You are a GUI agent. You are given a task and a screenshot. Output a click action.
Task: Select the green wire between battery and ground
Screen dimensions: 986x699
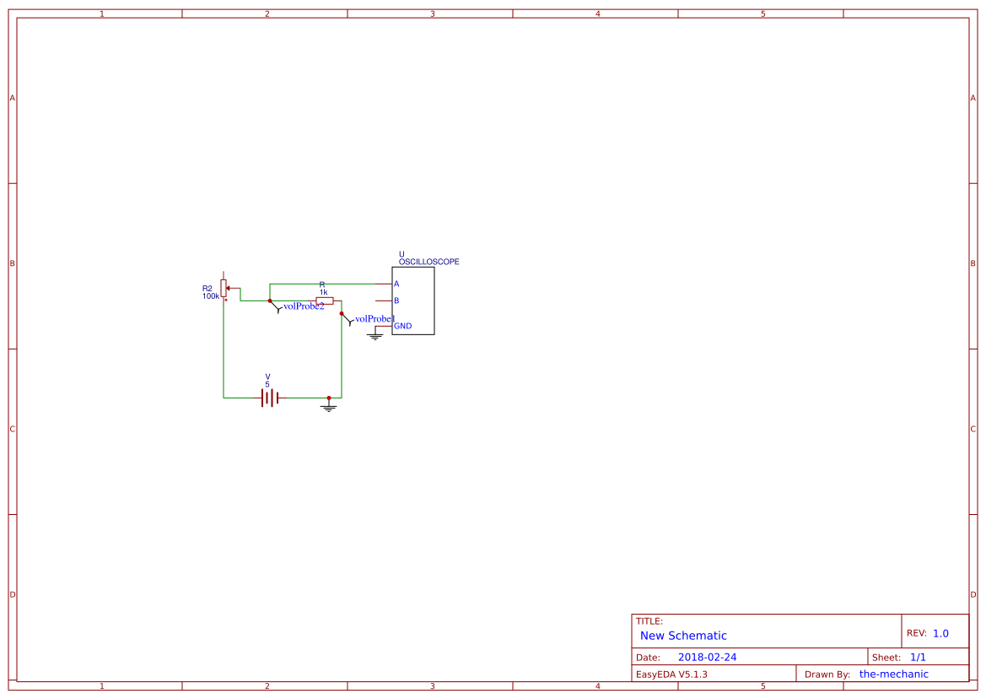coord(305,398)
